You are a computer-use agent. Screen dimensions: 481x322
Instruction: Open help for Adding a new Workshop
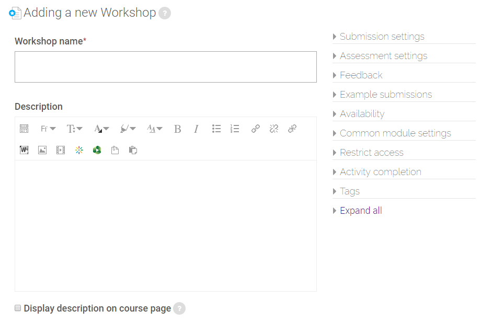coord(165,13)
